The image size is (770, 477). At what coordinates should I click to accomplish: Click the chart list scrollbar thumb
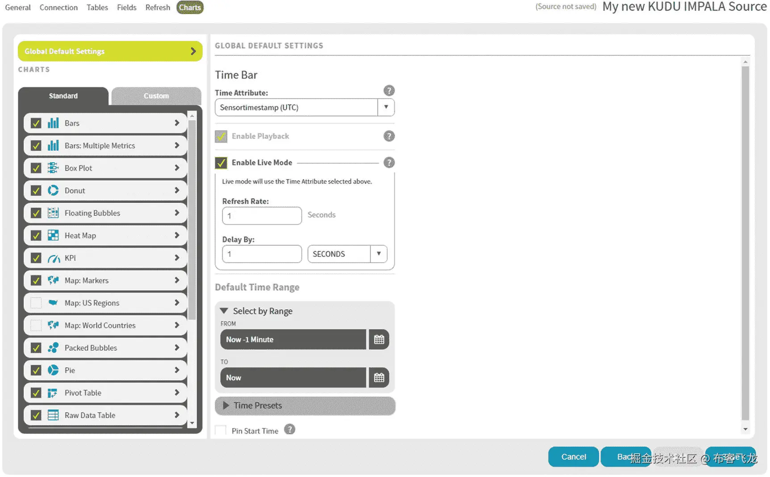[192, 220]
